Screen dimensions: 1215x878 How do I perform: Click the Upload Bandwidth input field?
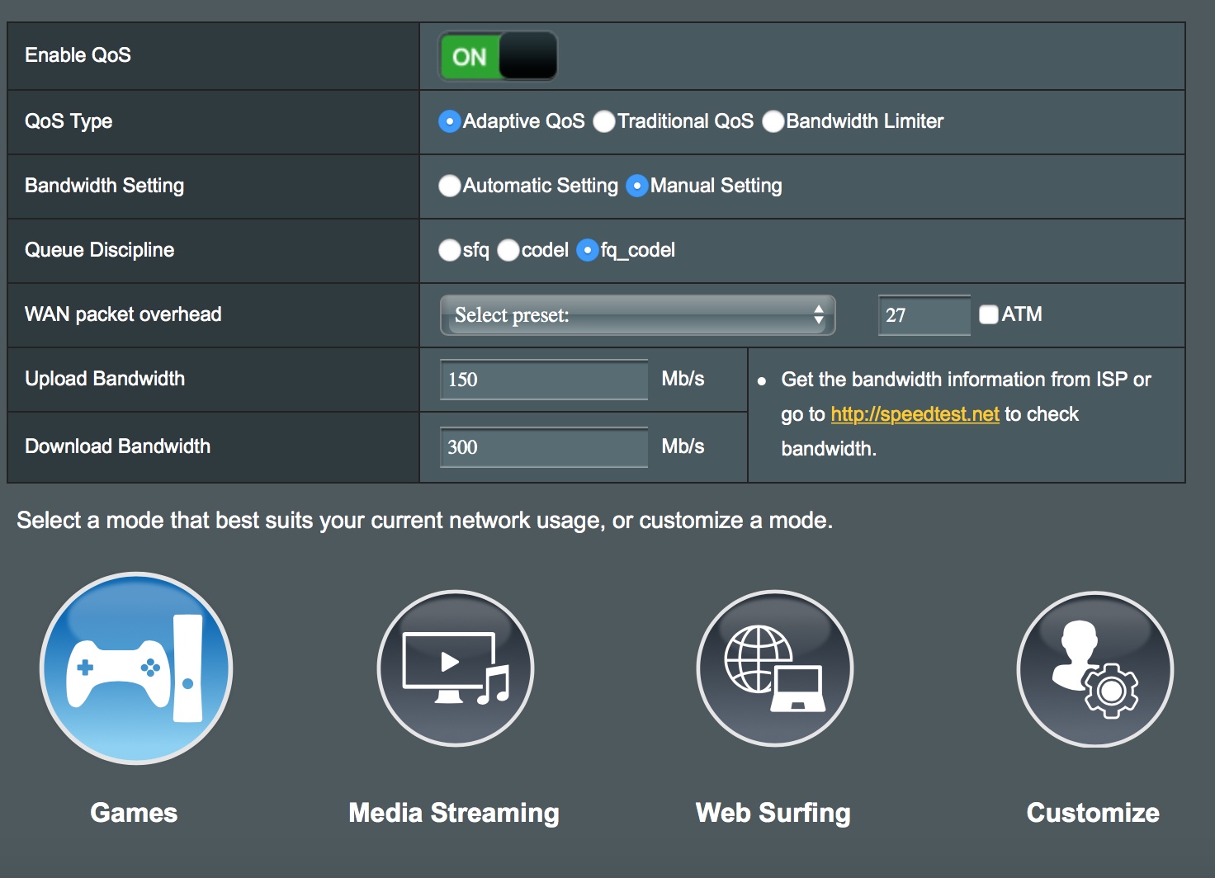[544, 380]
